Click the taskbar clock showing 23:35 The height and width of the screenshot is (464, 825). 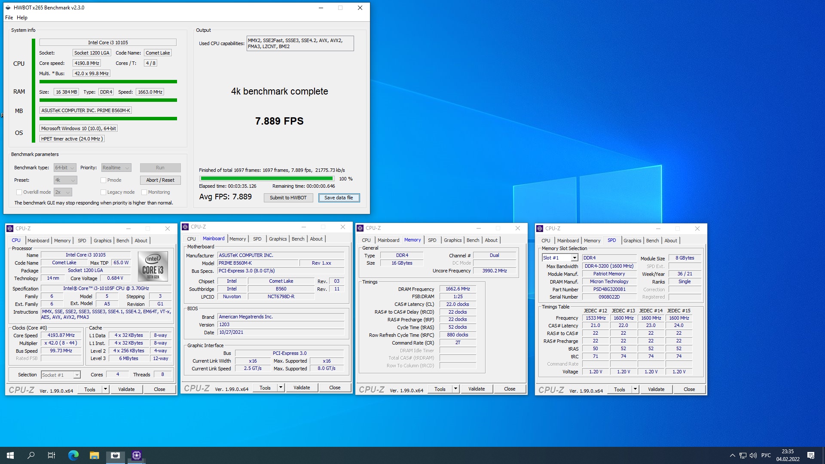tap(788, 455)
